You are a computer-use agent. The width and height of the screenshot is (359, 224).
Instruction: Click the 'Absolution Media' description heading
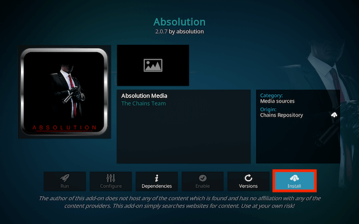click(144, 96)
